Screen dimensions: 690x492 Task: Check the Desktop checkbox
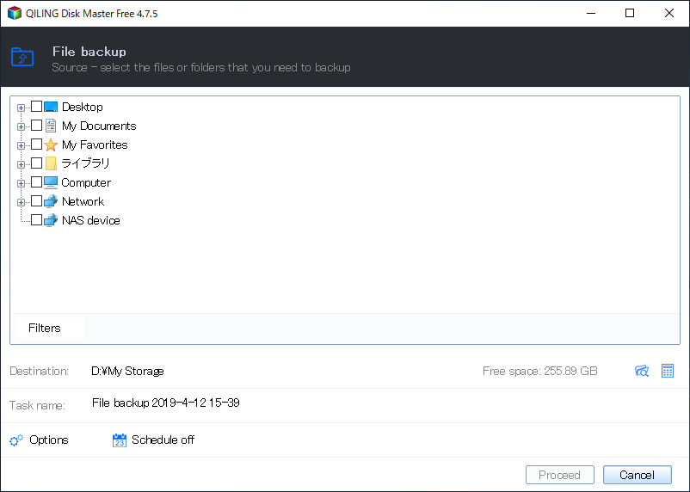click(x=36, y=107)
